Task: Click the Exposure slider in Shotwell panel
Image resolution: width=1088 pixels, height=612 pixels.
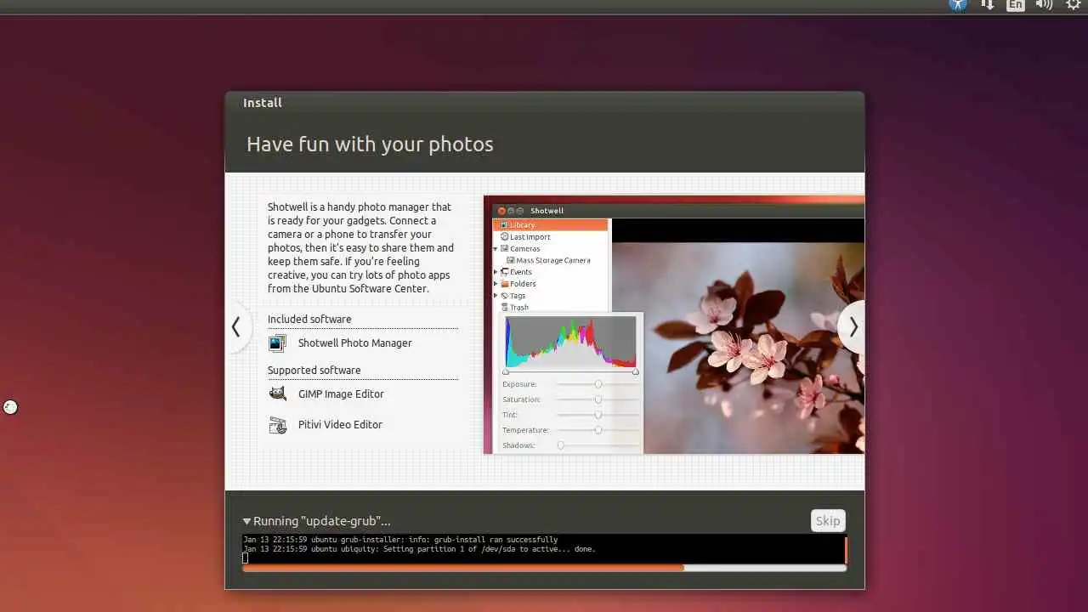Action: (x=598, y=384)
